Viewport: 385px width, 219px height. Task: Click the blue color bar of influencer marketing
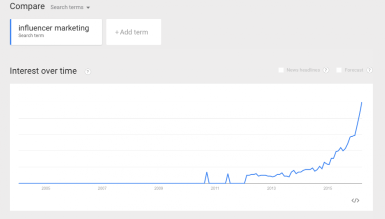[10, 32]
